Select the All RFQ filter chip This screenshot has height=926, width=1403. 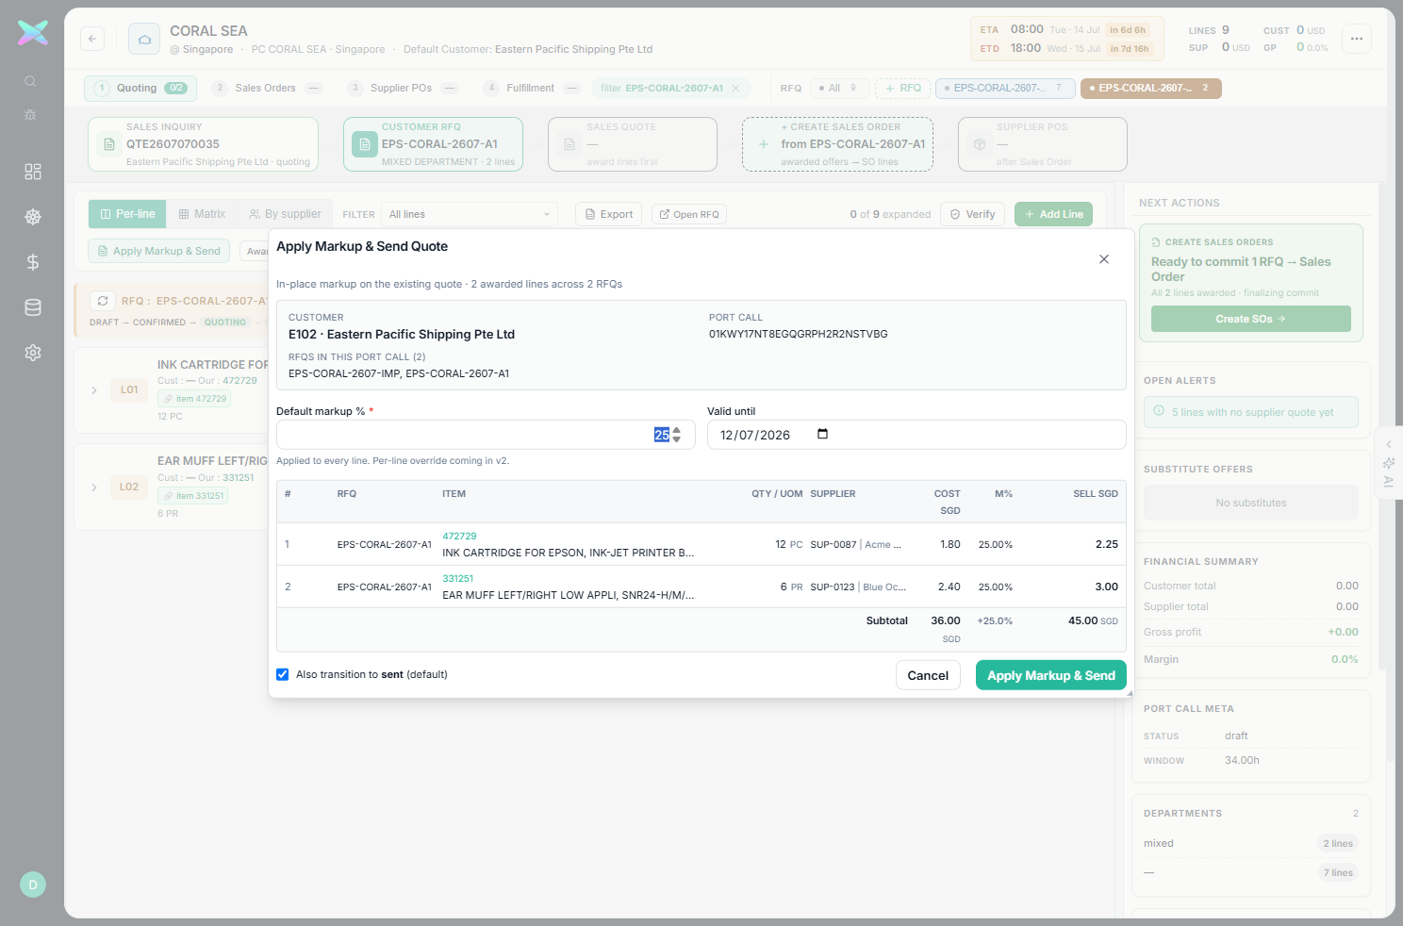tap(839, 89)
